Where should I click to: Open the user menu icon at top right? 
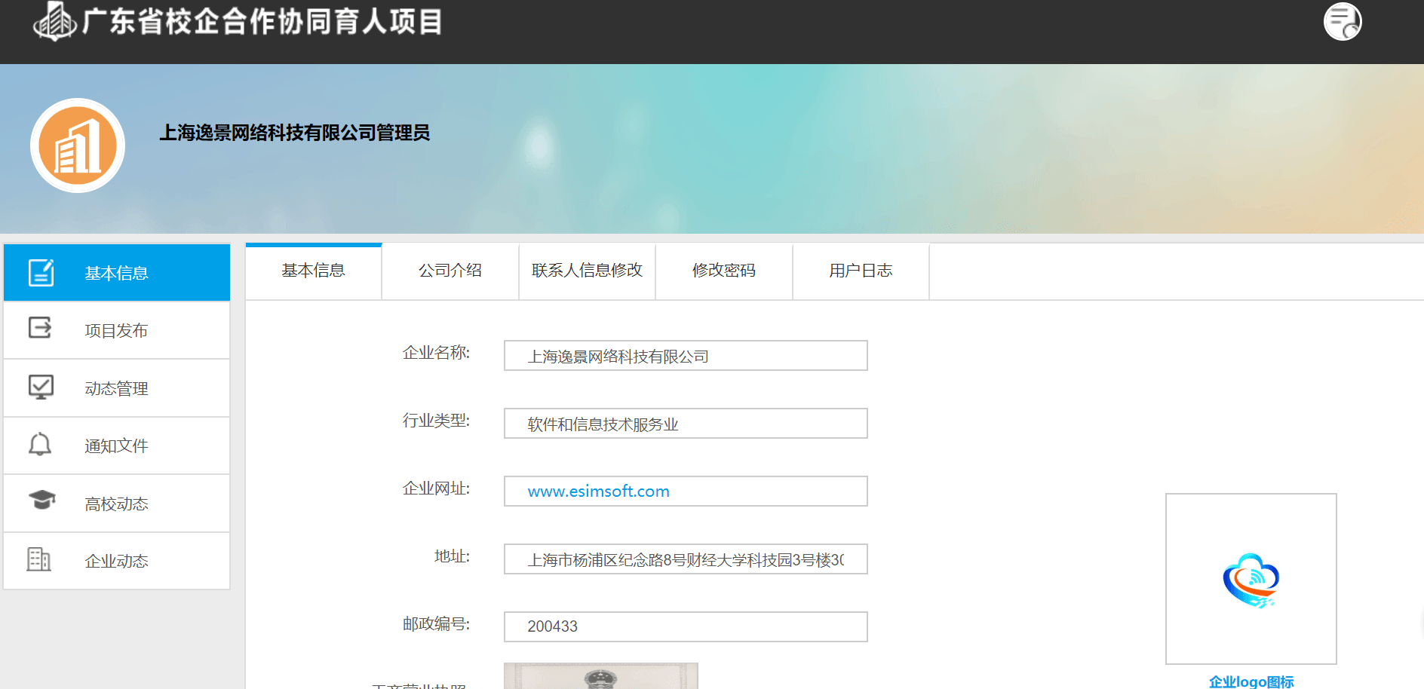pyautogui.click(x=1342, y=21)
